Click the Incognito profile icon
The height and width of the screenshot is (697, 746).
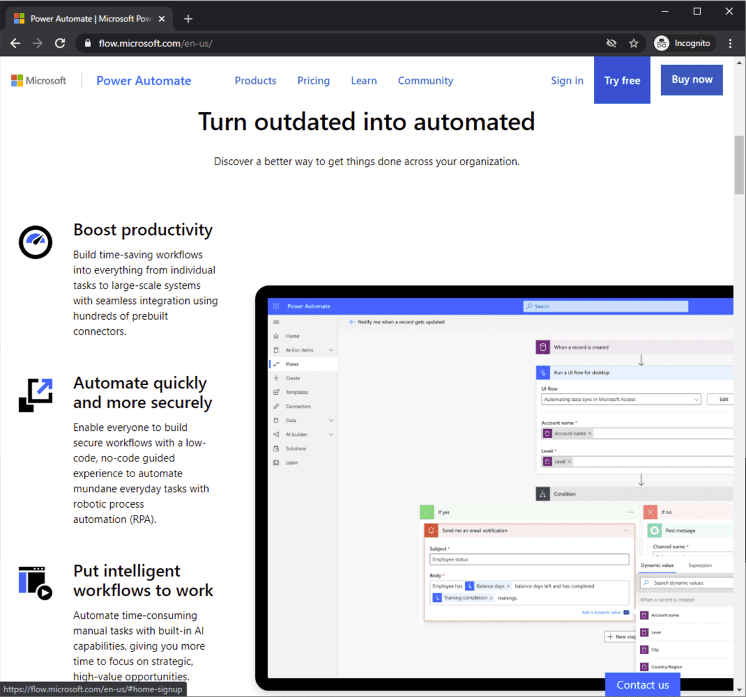[x=662, y=43]
